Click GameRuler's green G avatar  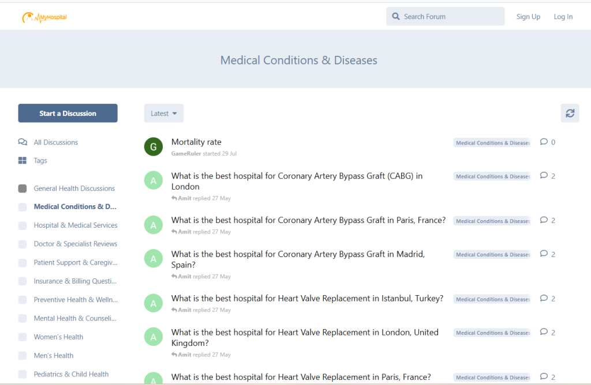click(x=153, y=147)
